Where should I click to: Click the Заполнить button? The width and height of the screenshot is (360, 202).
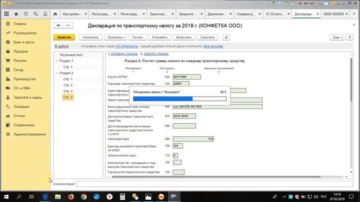click(x=91, y=38)
